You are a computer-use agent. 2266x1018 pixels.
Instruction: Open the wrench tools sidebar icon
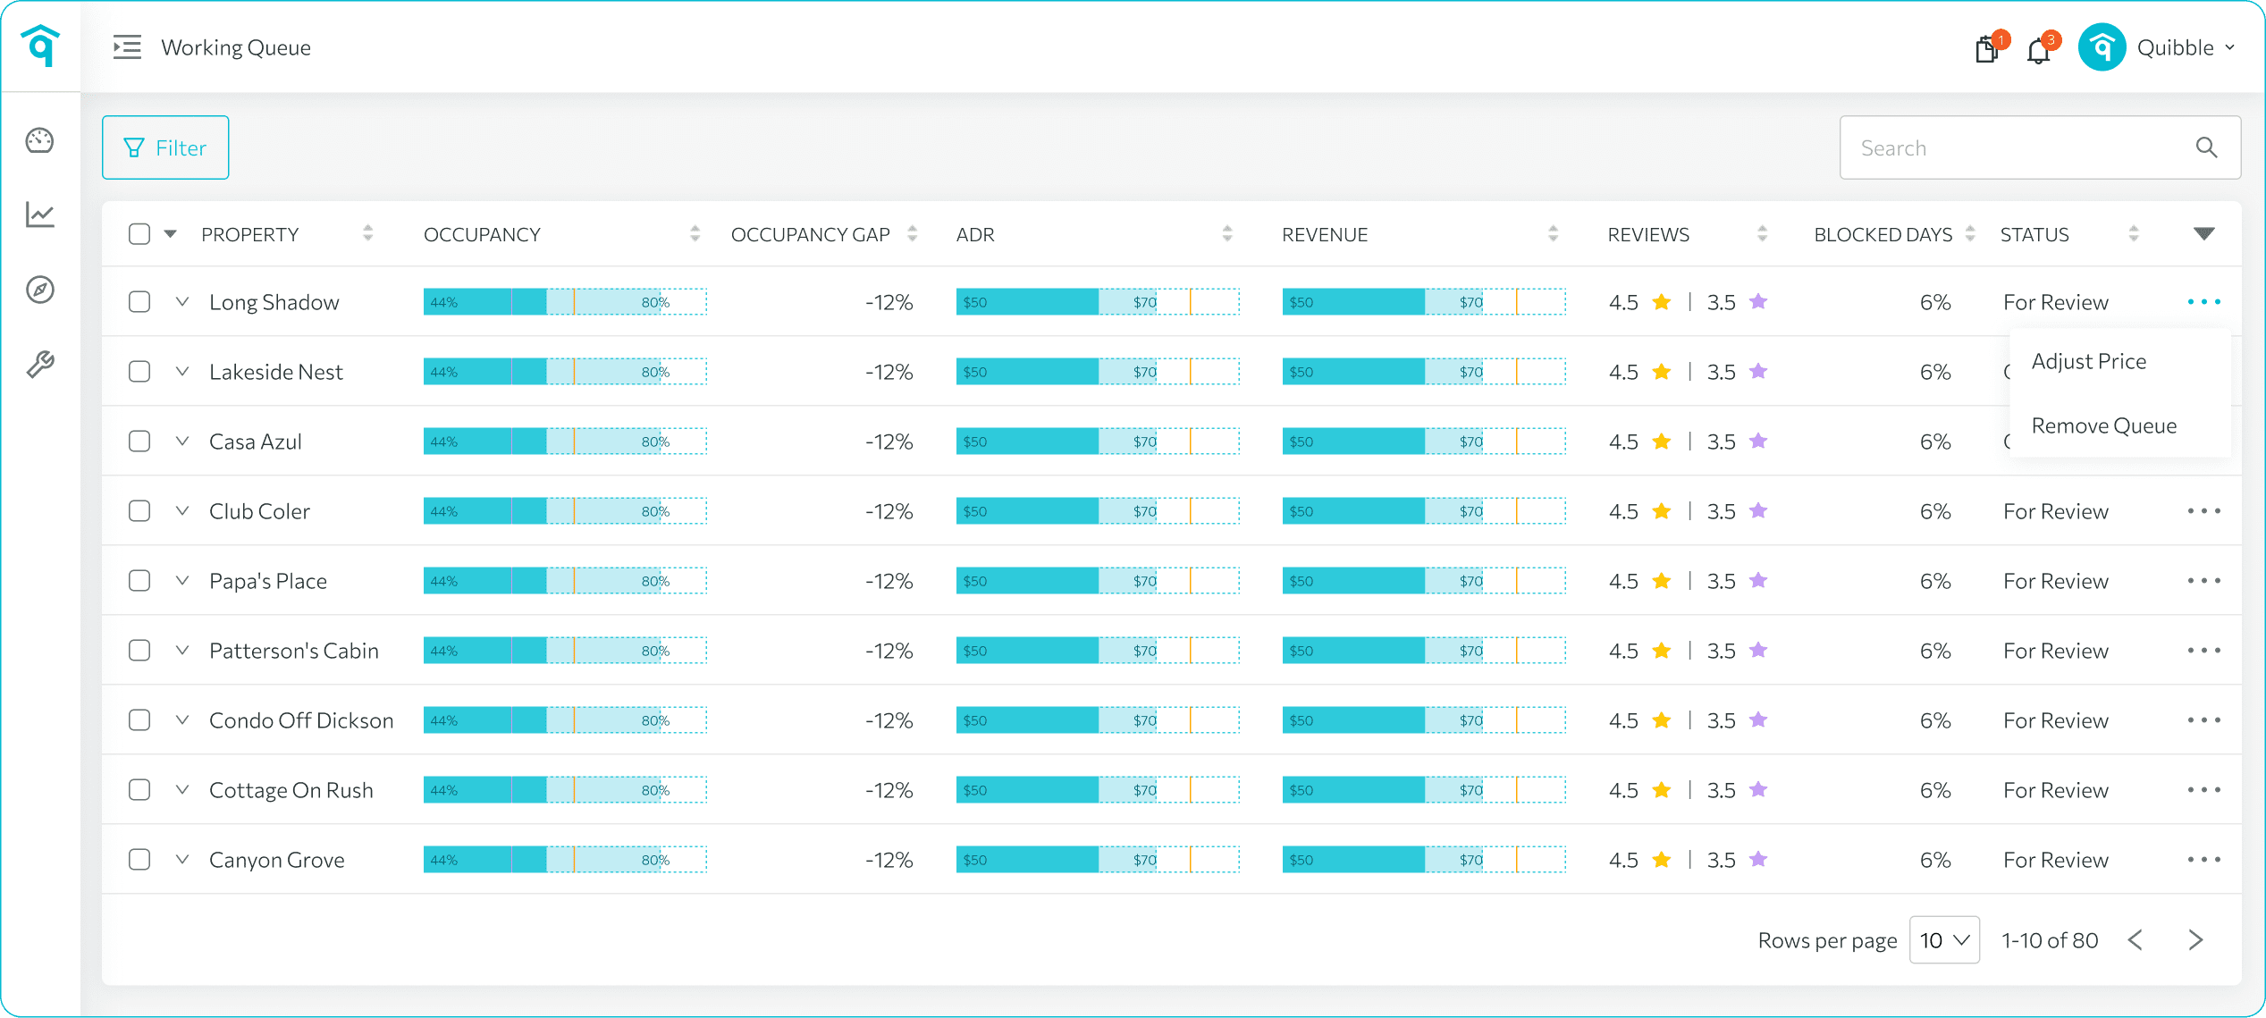tap(40, 364)
